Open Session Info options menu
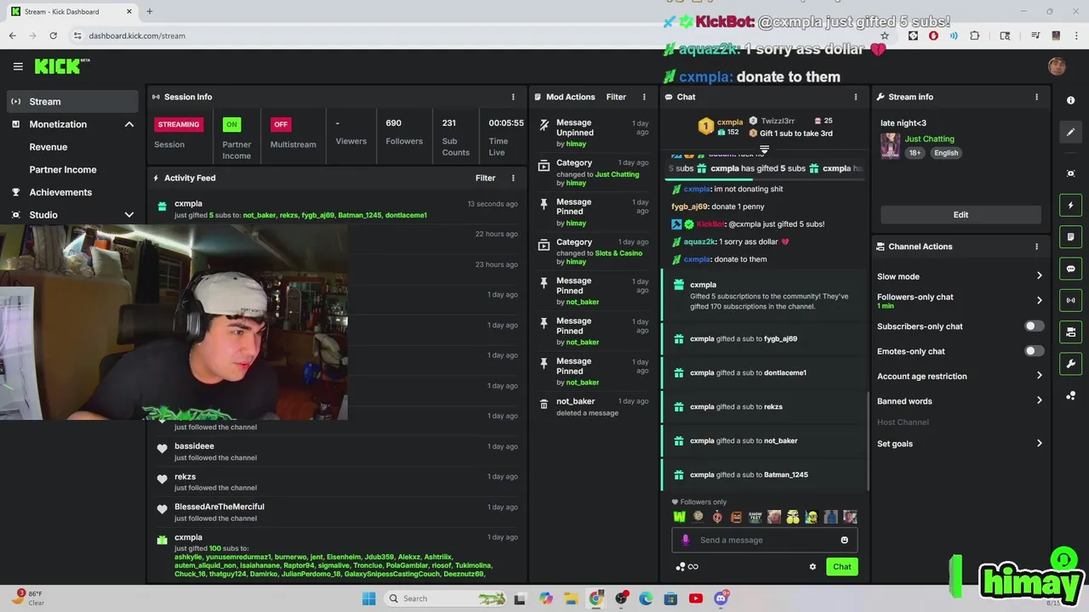 click(x=513, y=97)
